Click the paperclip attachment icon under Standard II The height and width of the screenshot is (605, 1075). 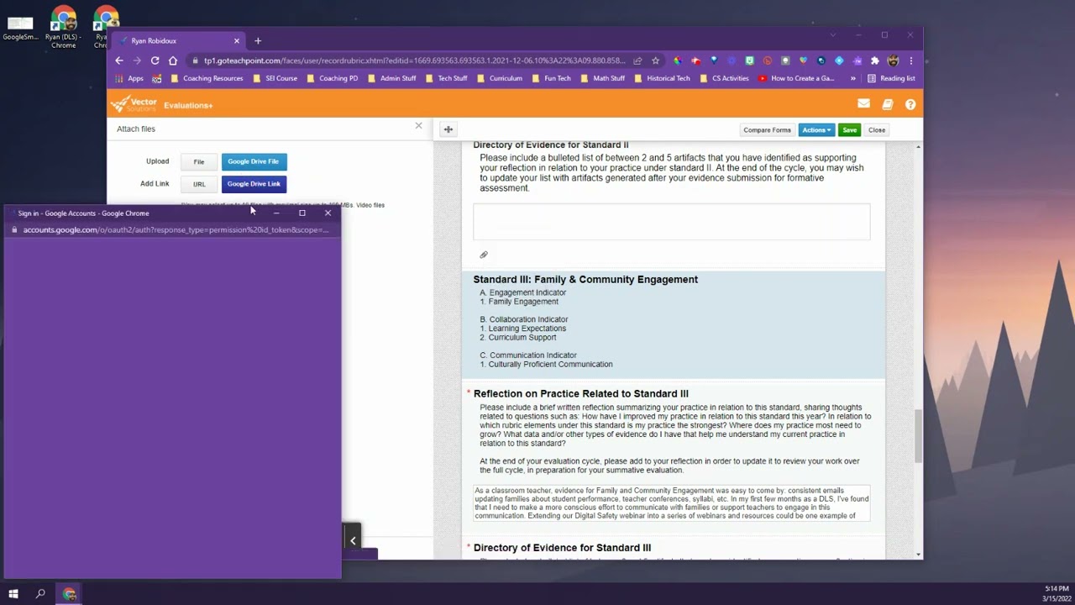click(484, 255)
